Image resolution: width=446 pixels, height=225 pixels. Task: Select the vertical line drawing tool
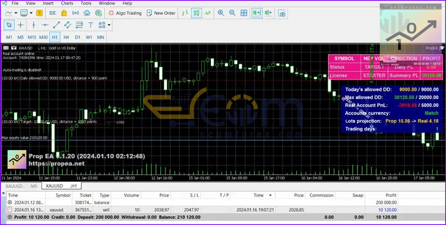coord(34,25)
